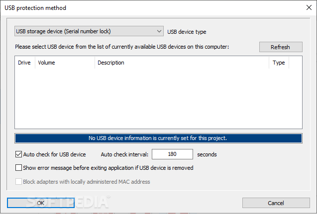Click the empty USB device list area

click(x=158, y=98)
